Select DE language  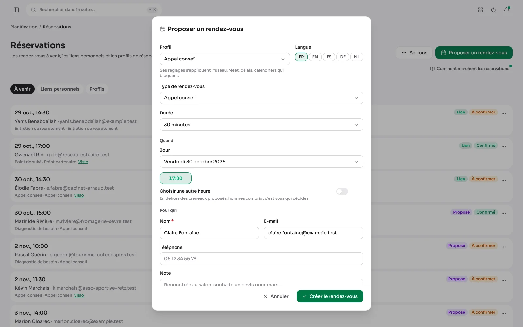click(343, 57)
